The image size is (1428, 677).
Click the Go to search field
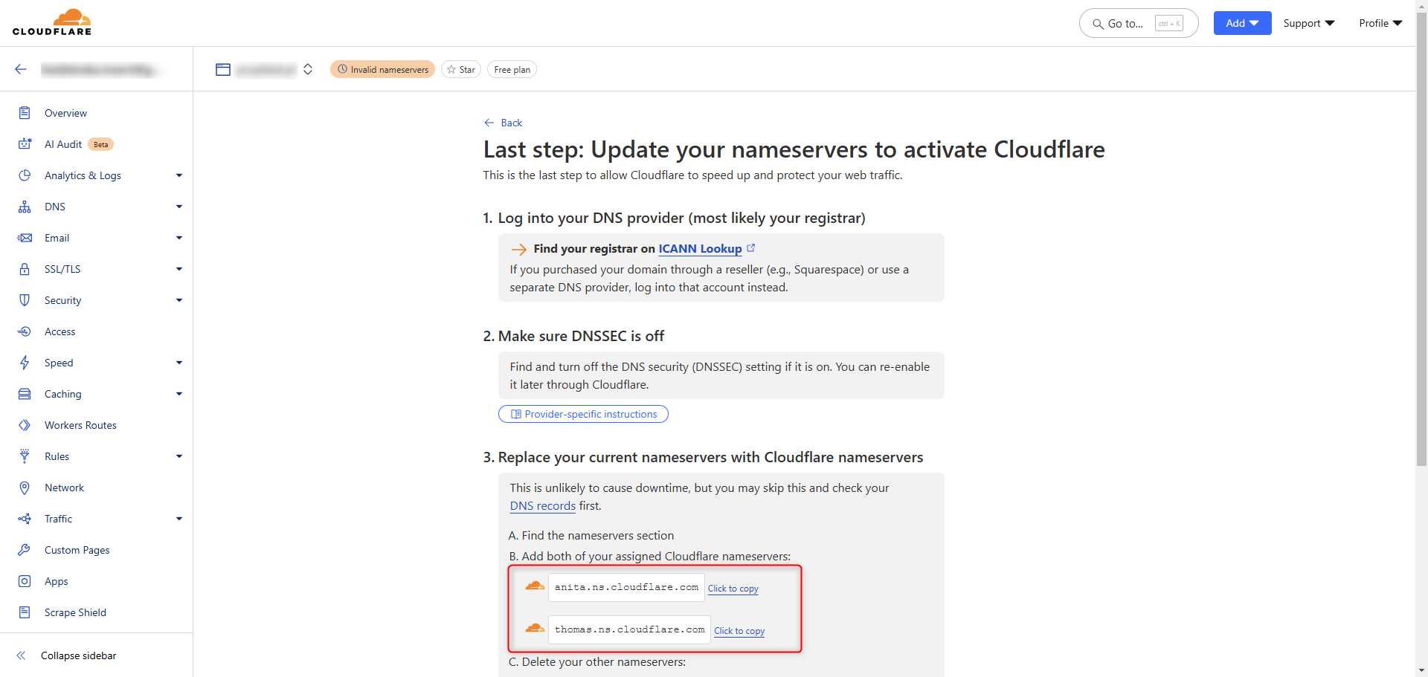pos(1139,23)
